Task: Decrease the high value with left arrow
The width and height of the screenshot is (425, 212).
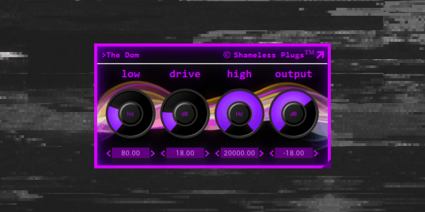Action: [217, 153]
